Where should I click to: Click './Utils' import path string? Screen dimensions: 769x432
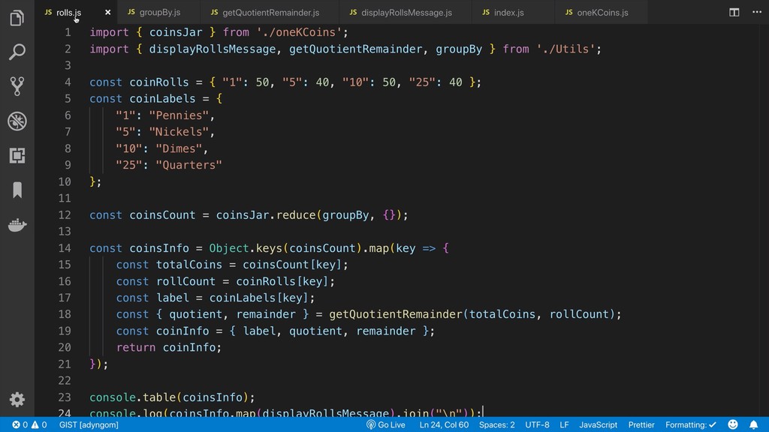(565, 49)
